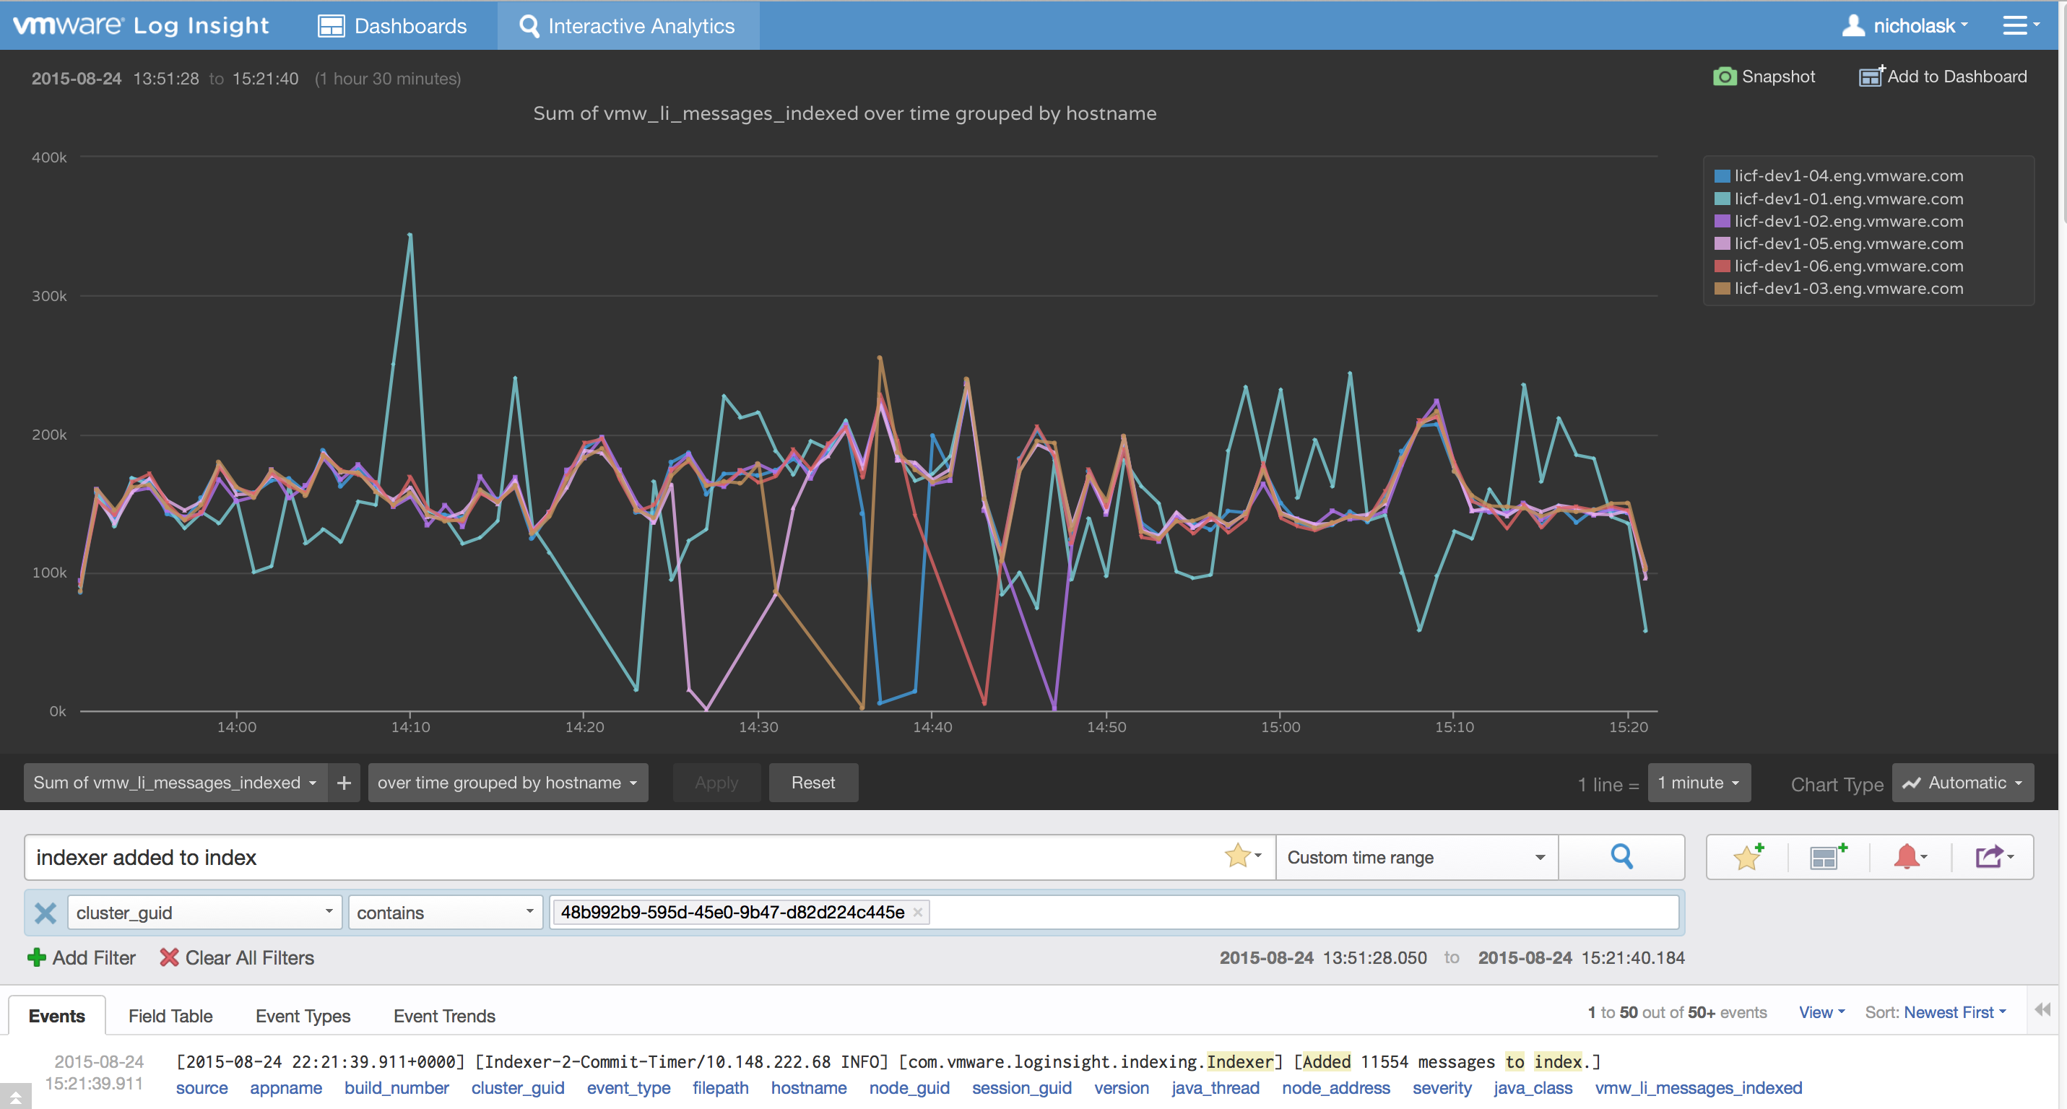Click the VMware Log Insight logo
The height and width of the screenshot is (1109, 2067).
[x=140, y=26]
